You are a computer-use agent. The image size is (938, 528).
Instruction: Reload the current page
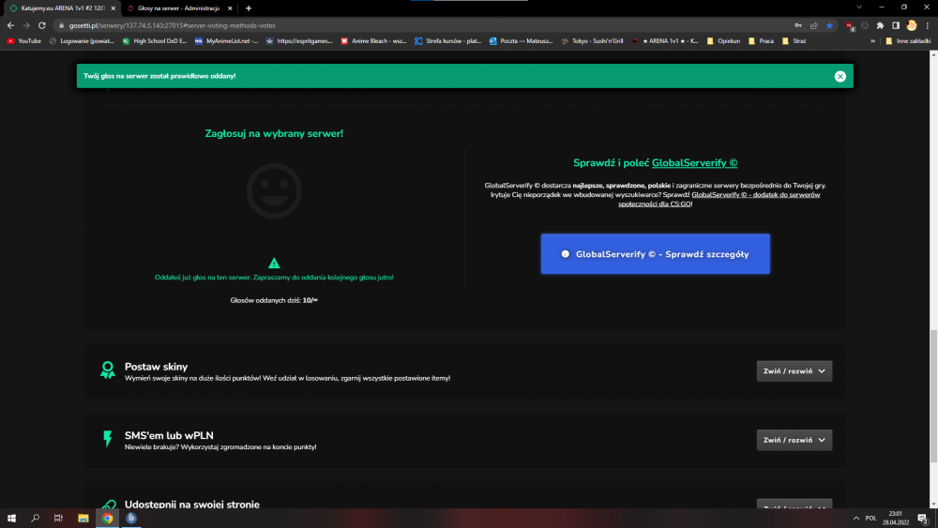[x=42, y=25]
